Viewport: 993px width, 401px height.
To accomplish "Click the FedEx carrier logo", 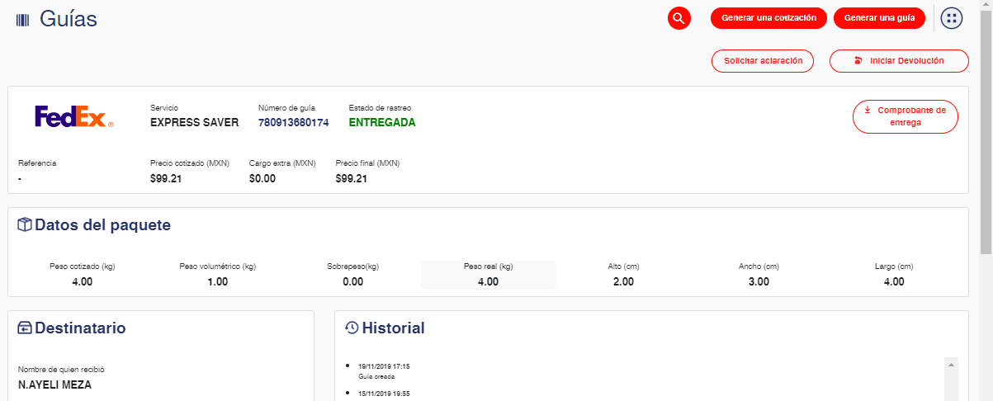I will coord(73,117).
